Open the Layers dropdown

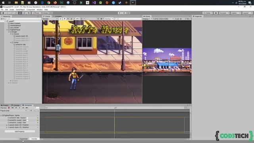point(236,13)
